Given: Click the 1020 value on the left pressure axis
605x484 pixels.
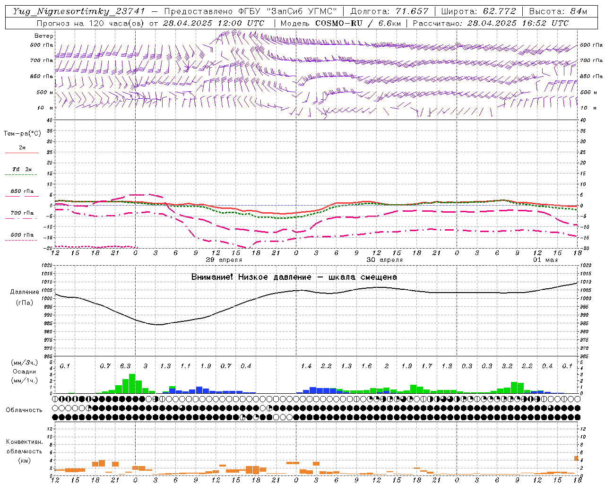Looking at the screenshot, I should (x=46, y=266).
